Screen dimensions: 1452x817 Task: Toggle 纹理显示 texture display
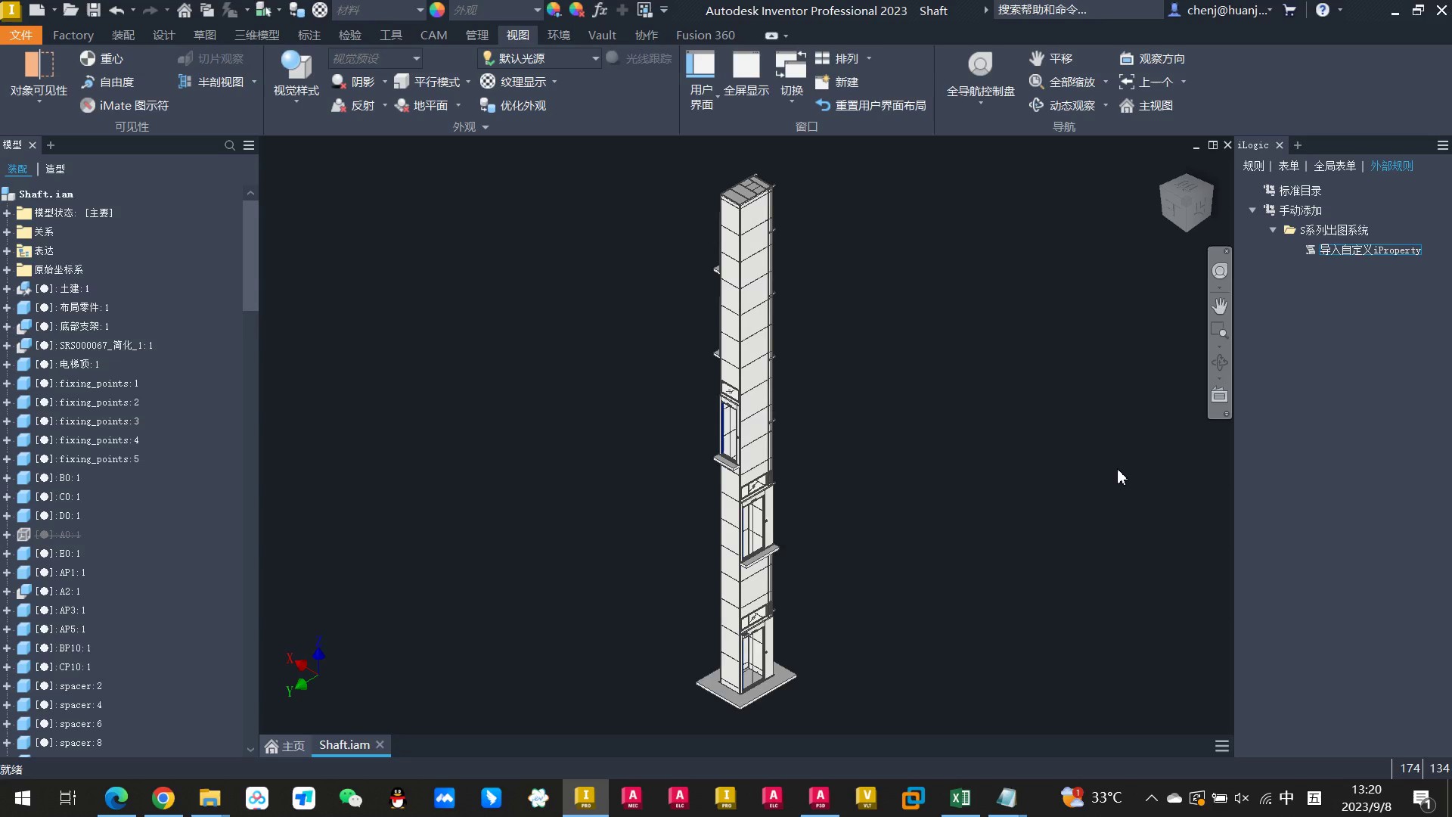pyautogui.click(x=513, y=82)
